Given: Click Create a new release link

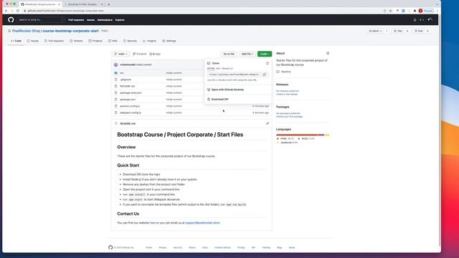Looking at the screenshot, I should coord(287,94).
